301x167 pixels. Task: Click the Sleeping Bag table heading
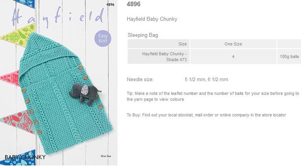[143, 35]
